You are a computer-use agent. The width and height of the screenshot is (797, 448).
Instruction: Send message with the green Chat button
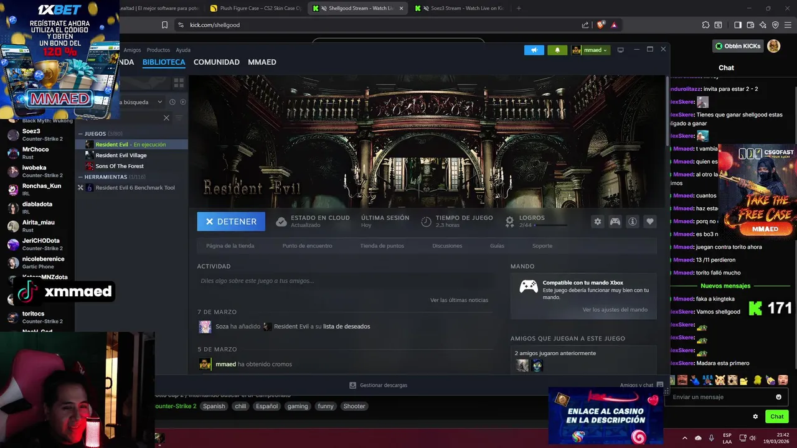coord(777,417)
